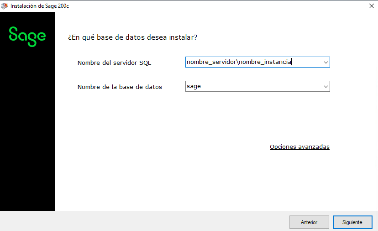Click the Instalación de Sage 200c title text
The width and height of the screenshot is (378, 231).
click(x=40, y=6)
